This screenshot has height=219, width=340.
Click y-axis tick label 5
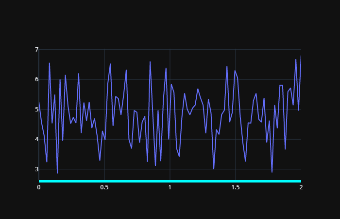(36, 109)
